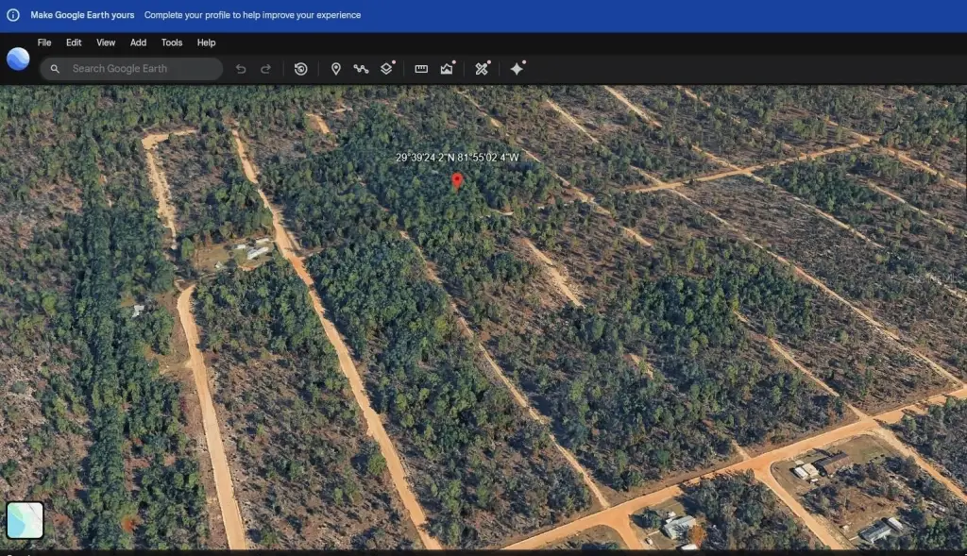Open historical imagery clock icon

300,69
